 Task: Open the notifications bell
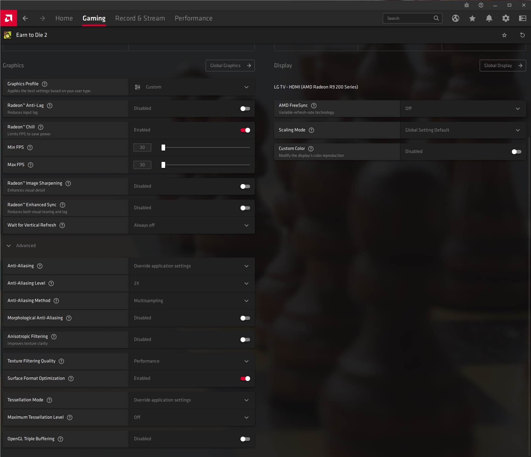coord(489,18)
